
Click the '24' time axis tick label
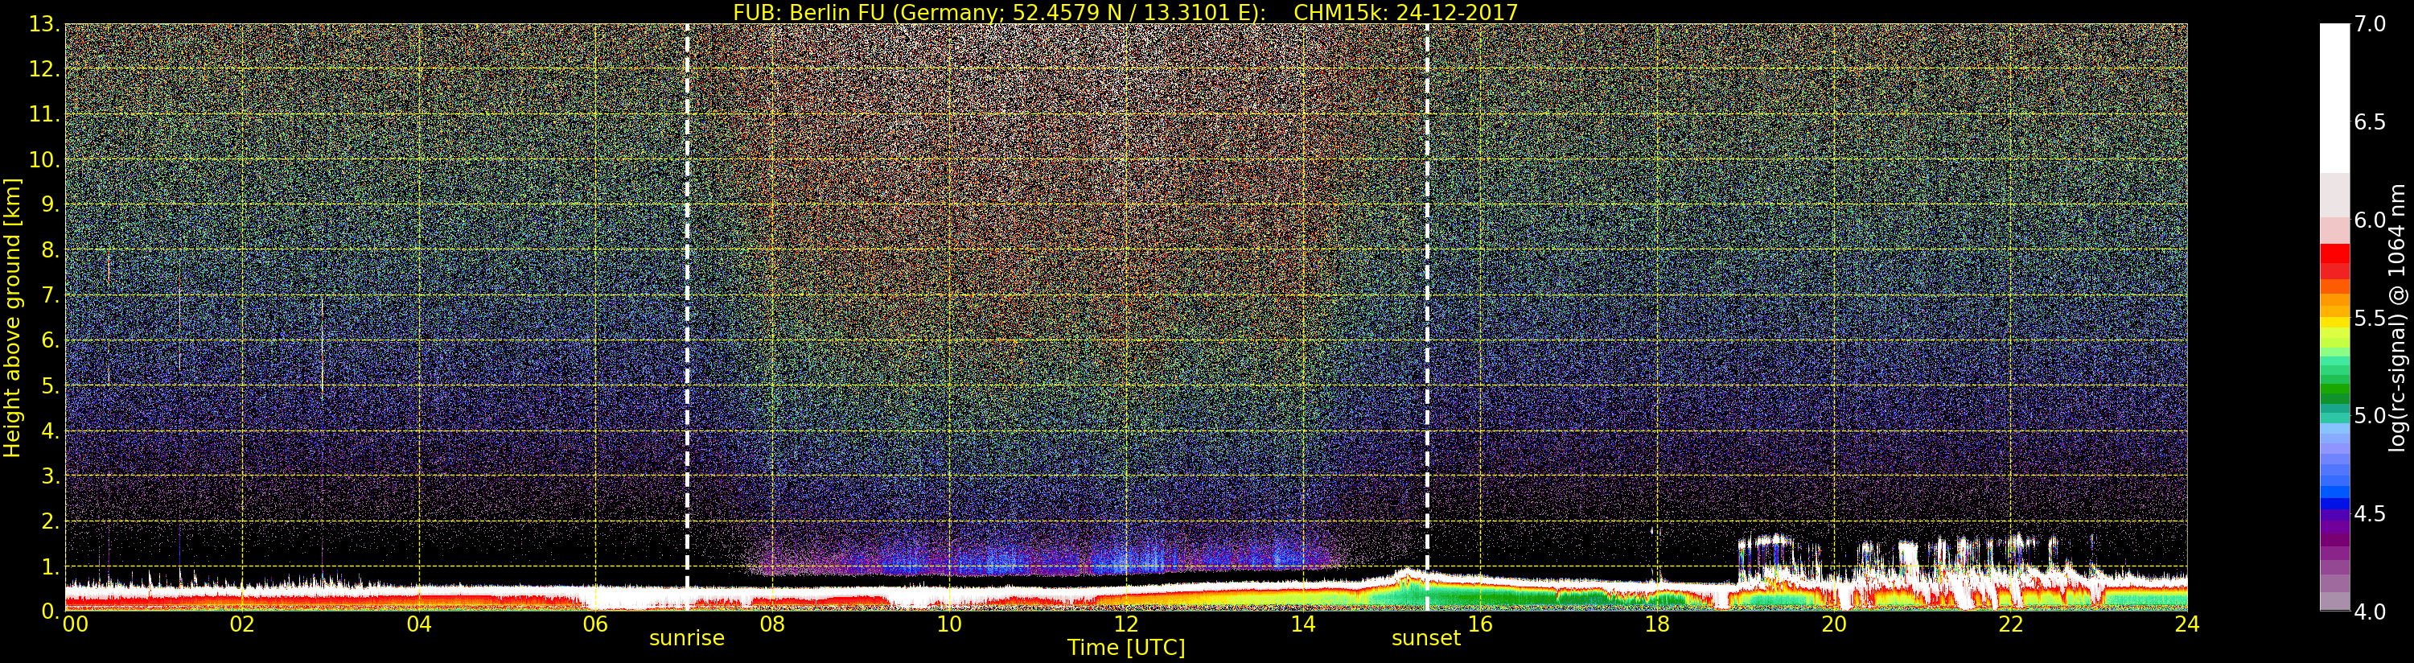pyautogui.click(x=2186, y=624)
